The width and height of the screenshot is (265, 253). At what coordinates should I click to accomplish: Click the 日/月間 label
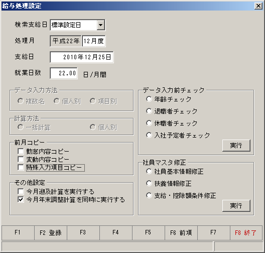point(95,74)
